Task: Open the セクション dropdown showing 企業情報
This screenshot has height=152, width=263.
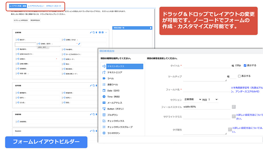Action: pyautogui.click(x=193, y=100)
